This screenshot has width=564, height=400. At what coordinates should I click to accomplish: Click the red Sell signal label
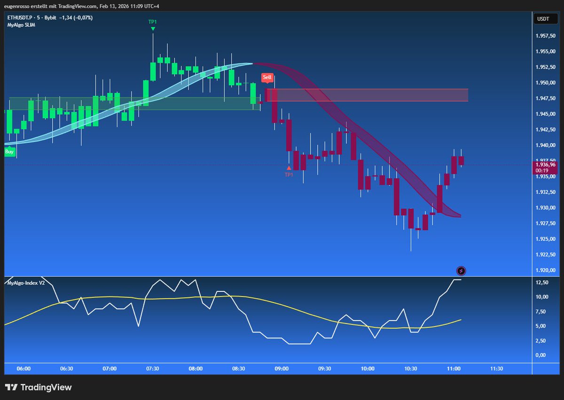pos(267,77)
